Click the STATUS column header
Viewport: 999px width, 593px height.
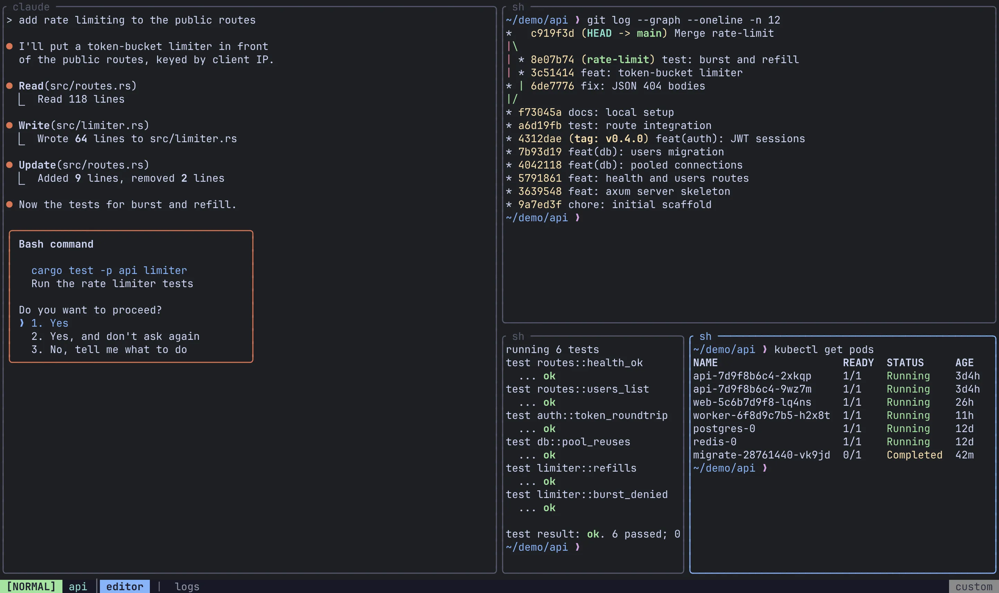[x=905, y=362]
